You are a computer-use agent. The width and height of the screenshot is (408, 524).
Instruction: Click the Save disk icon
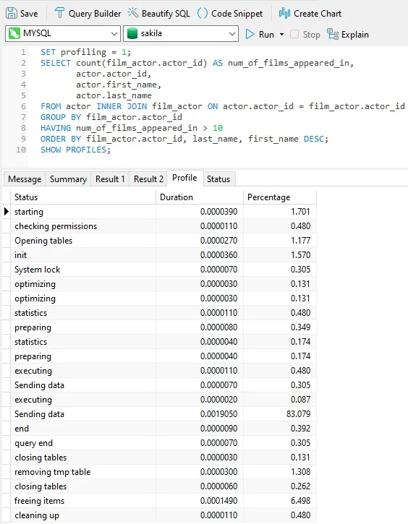pyautogui.click(x=12, y=13)
